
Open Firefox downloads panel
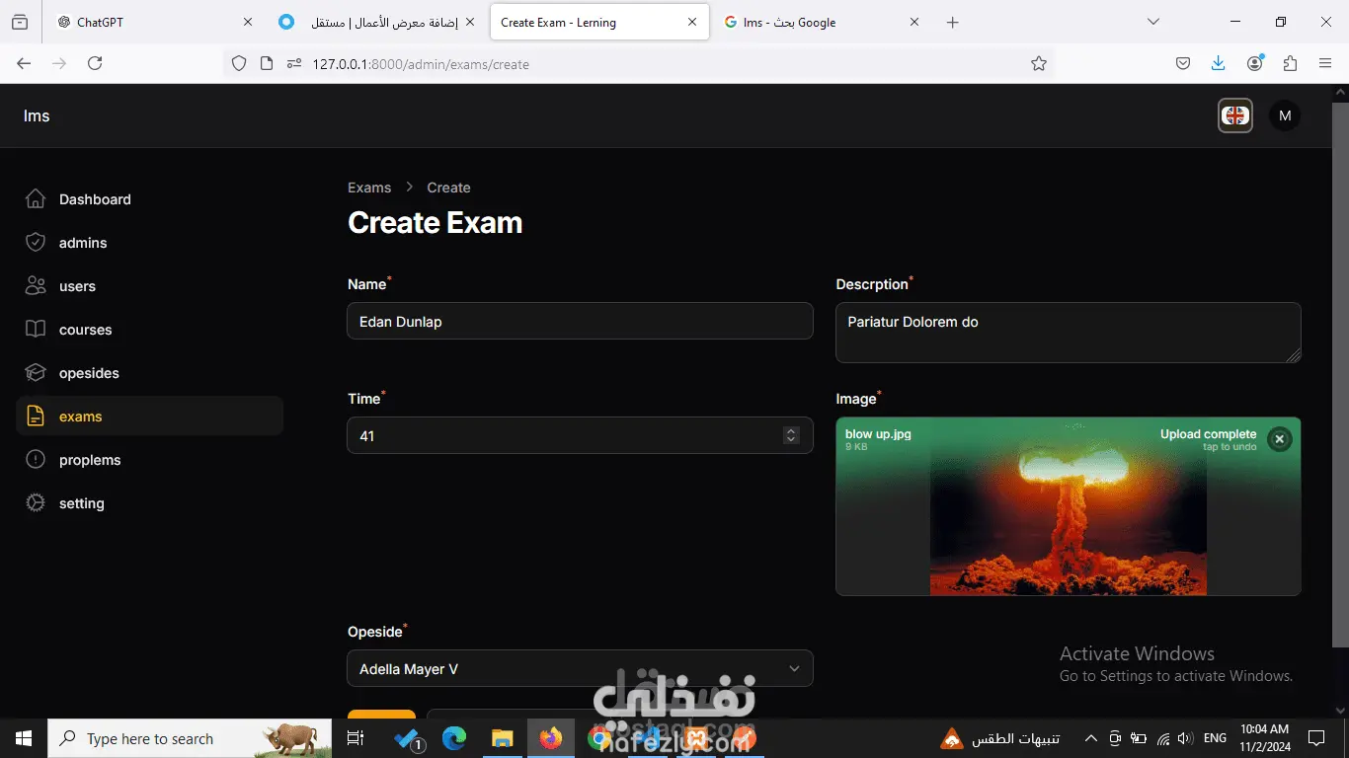coord(1219,64)
